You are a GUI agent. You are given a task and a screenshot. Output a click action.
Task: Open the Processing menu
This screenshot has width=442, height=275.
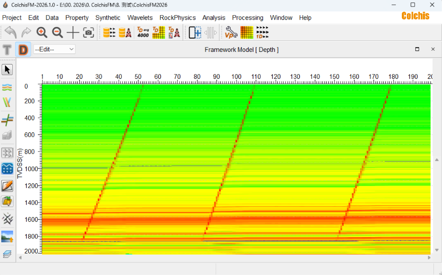point(248,18)
